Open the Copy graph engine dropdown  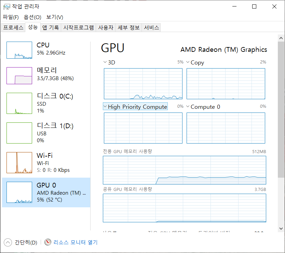[x=188, y=62]
